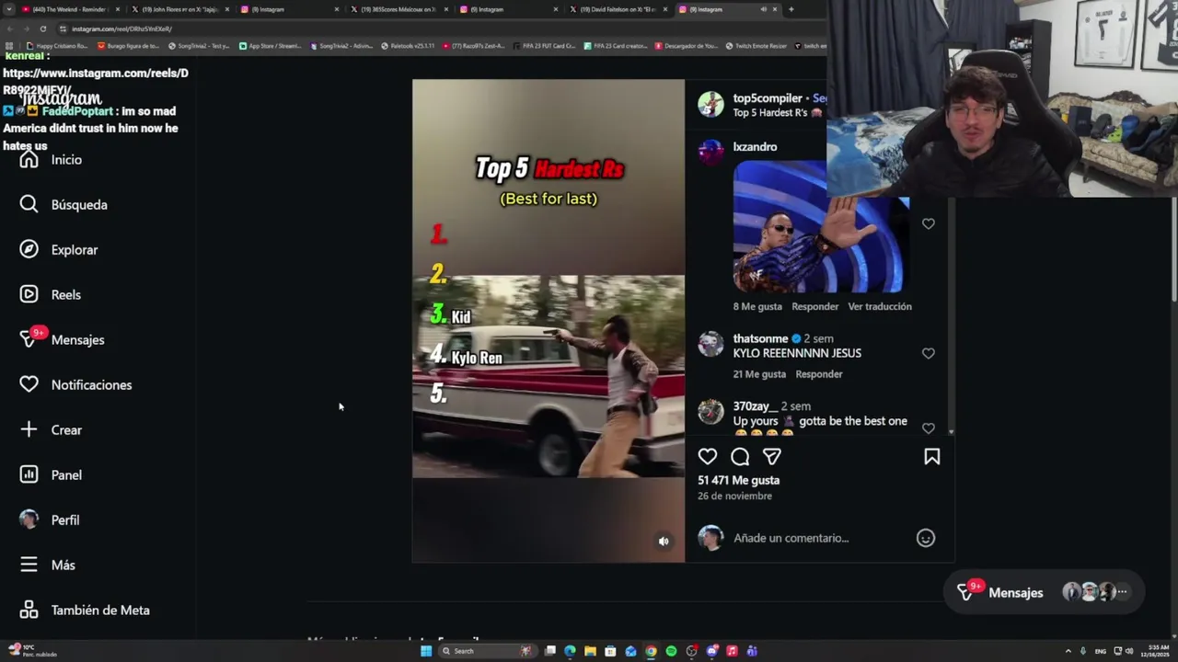Viewport: 1178px width, 662px height.
Task: Go to Explorar in the sidebar
Action: click(59, 250)
